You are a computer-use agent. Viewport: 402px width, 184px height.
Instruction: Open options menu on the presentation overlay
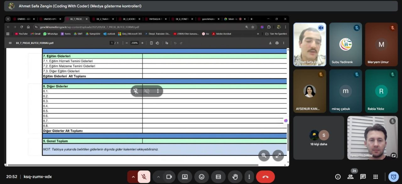[158, 91]
